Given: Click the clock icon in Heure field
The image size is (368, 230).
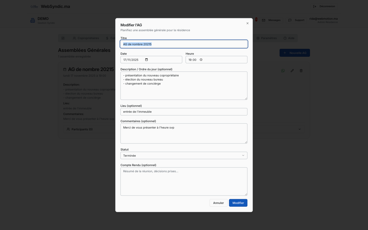Looking at the screenshot, I should 201,60.
